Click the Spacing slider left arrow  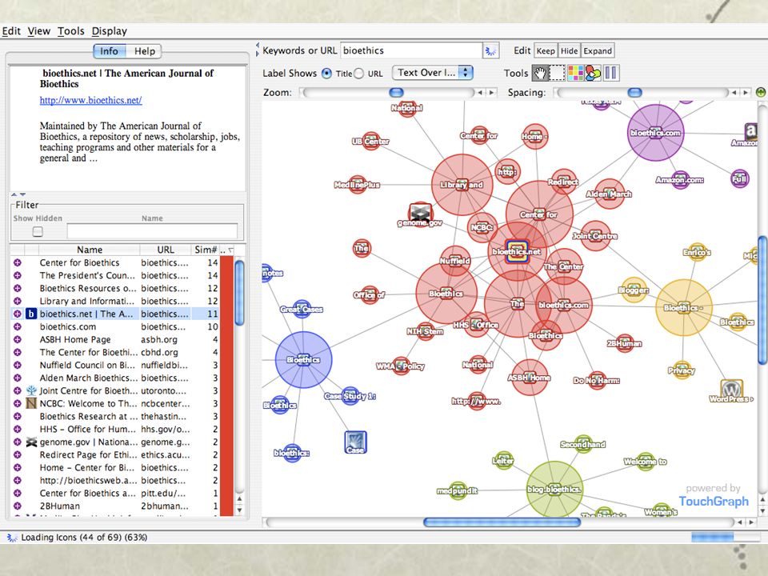click(x=734, y=92)
